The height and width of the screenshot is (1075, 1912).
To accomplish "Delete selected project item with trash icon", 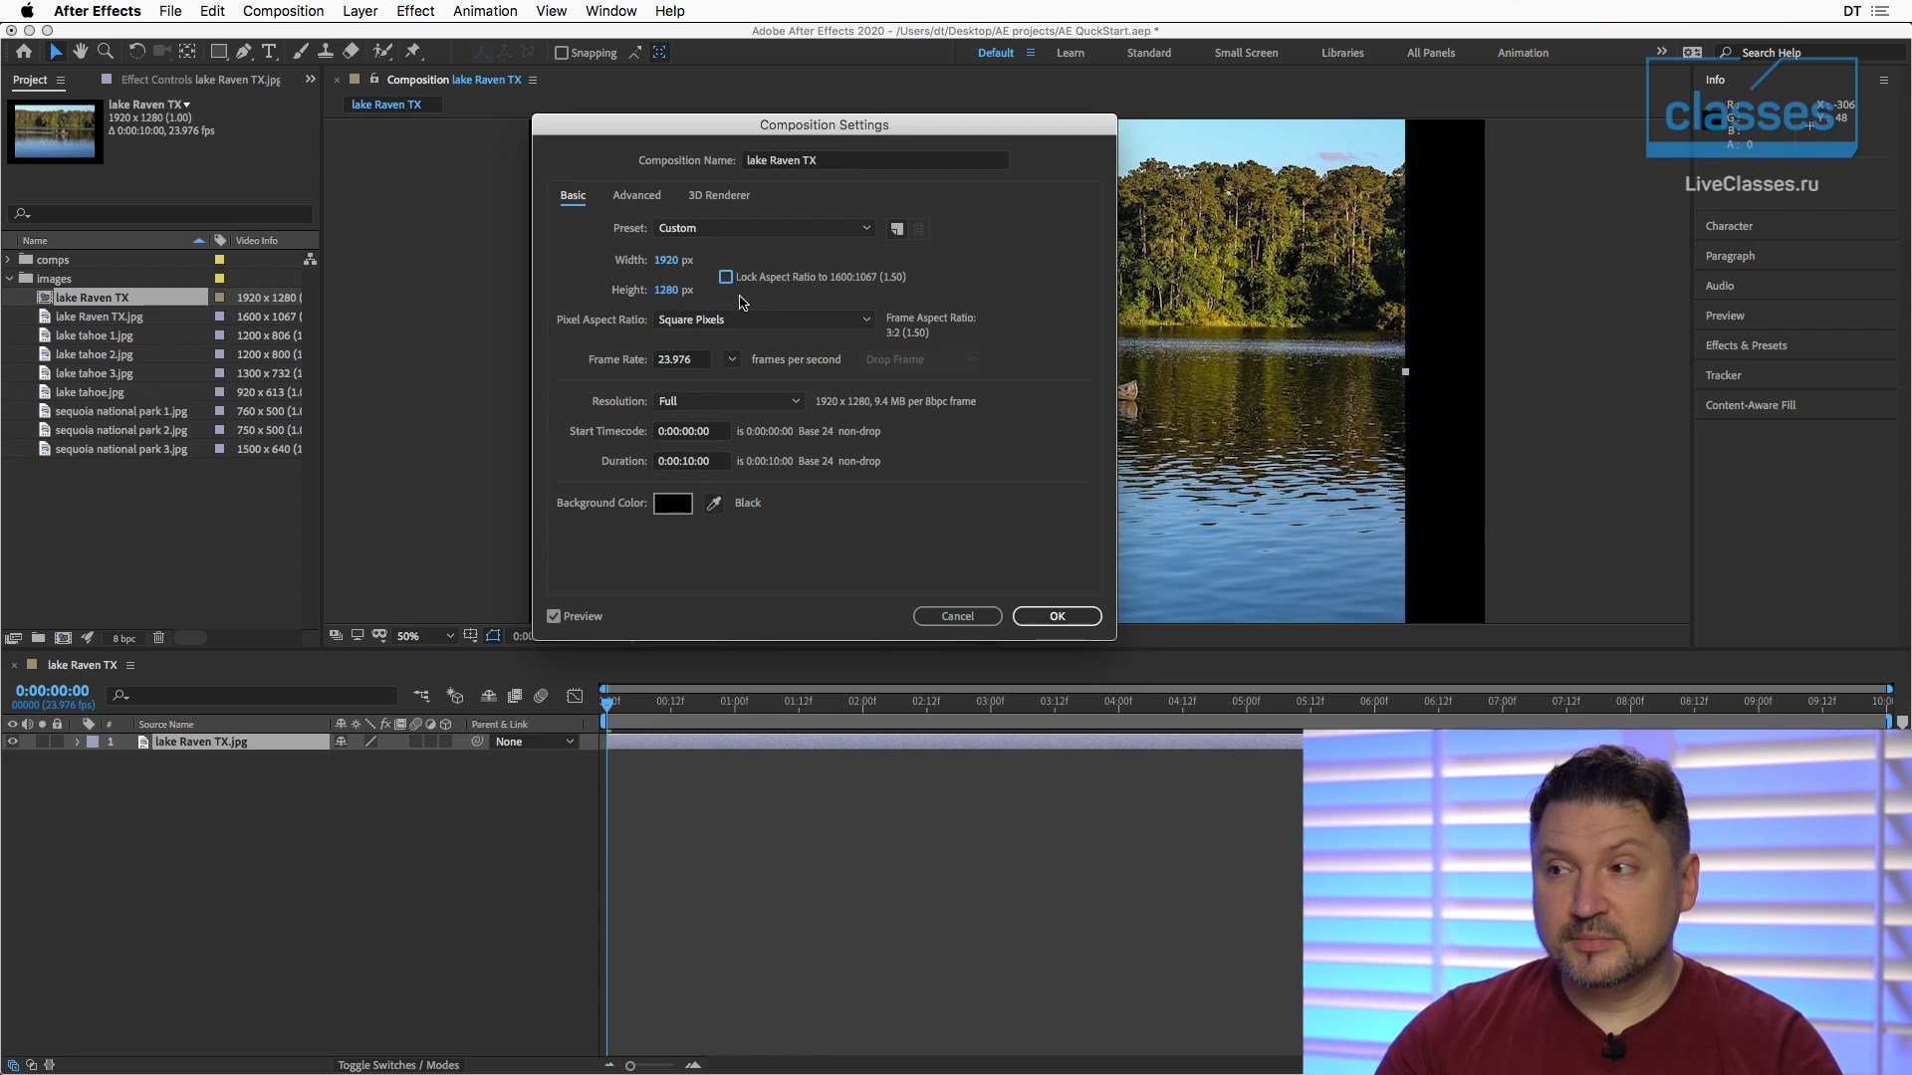I will (158, 638).
